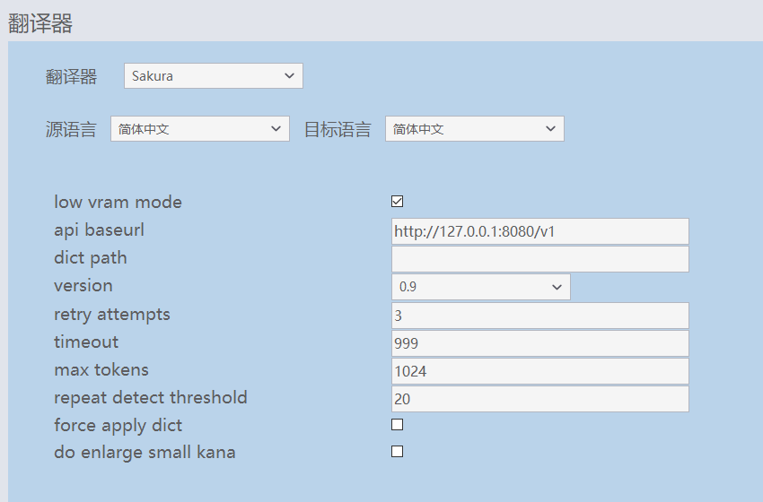Viewport: 763px width, 502px height.
Task: Enable the force apply dict checkbox
Action: (x=397, y=425)
